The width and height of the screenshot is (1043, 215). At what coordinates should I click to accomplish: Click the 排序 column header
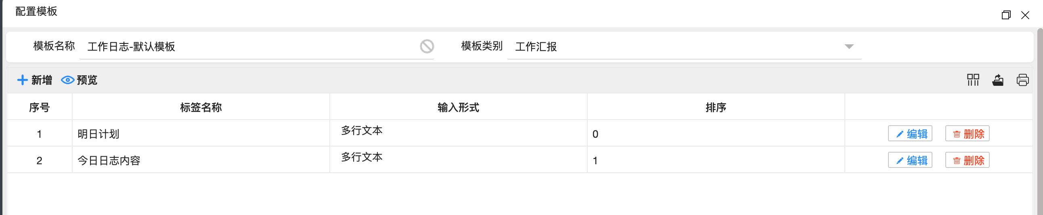(715, 107)
